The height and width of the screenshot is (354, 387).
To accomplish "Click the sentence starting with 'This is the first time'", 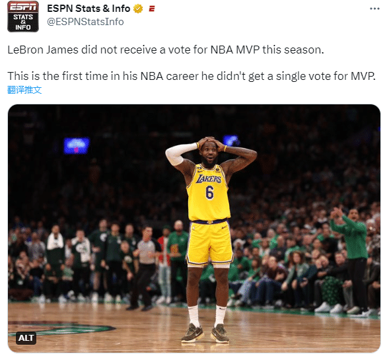I will click(192, 76).
